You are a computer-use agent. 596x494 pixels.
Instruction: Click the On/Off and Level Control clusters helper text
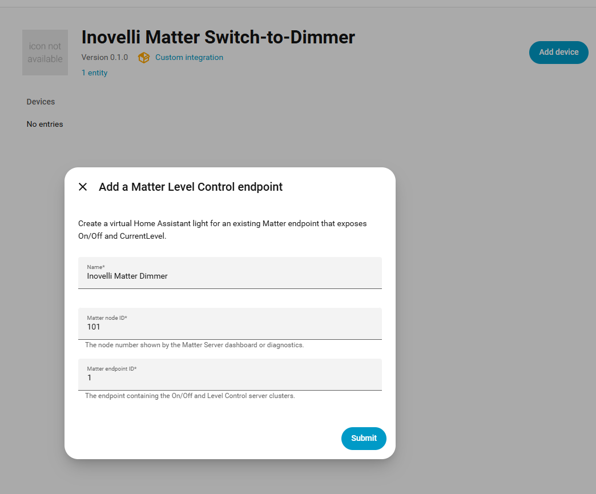(x=190, y=396)
